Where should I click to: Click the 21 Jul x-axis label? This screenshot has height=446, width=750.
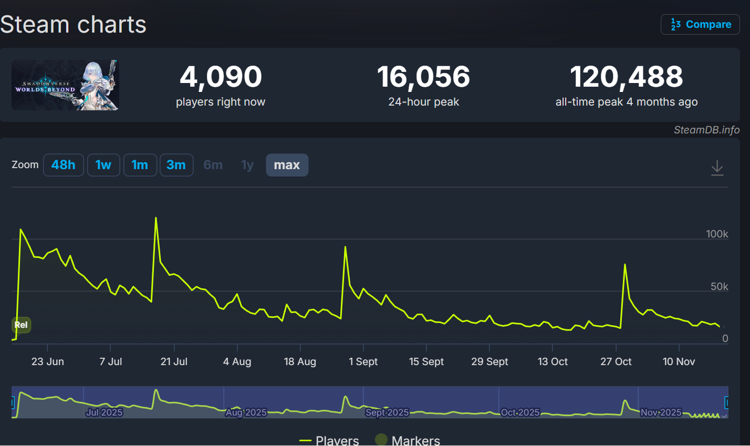click(174, 361)
